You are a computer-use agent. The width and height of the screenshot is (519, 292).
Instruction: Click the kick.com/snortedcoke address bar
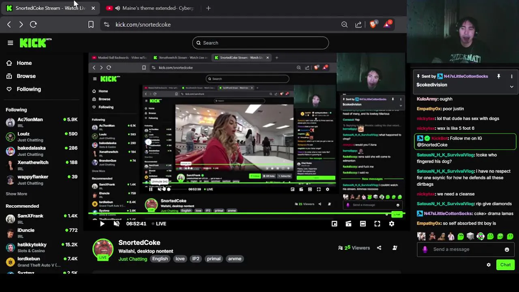pyautogui.click(x=143, y=24)
